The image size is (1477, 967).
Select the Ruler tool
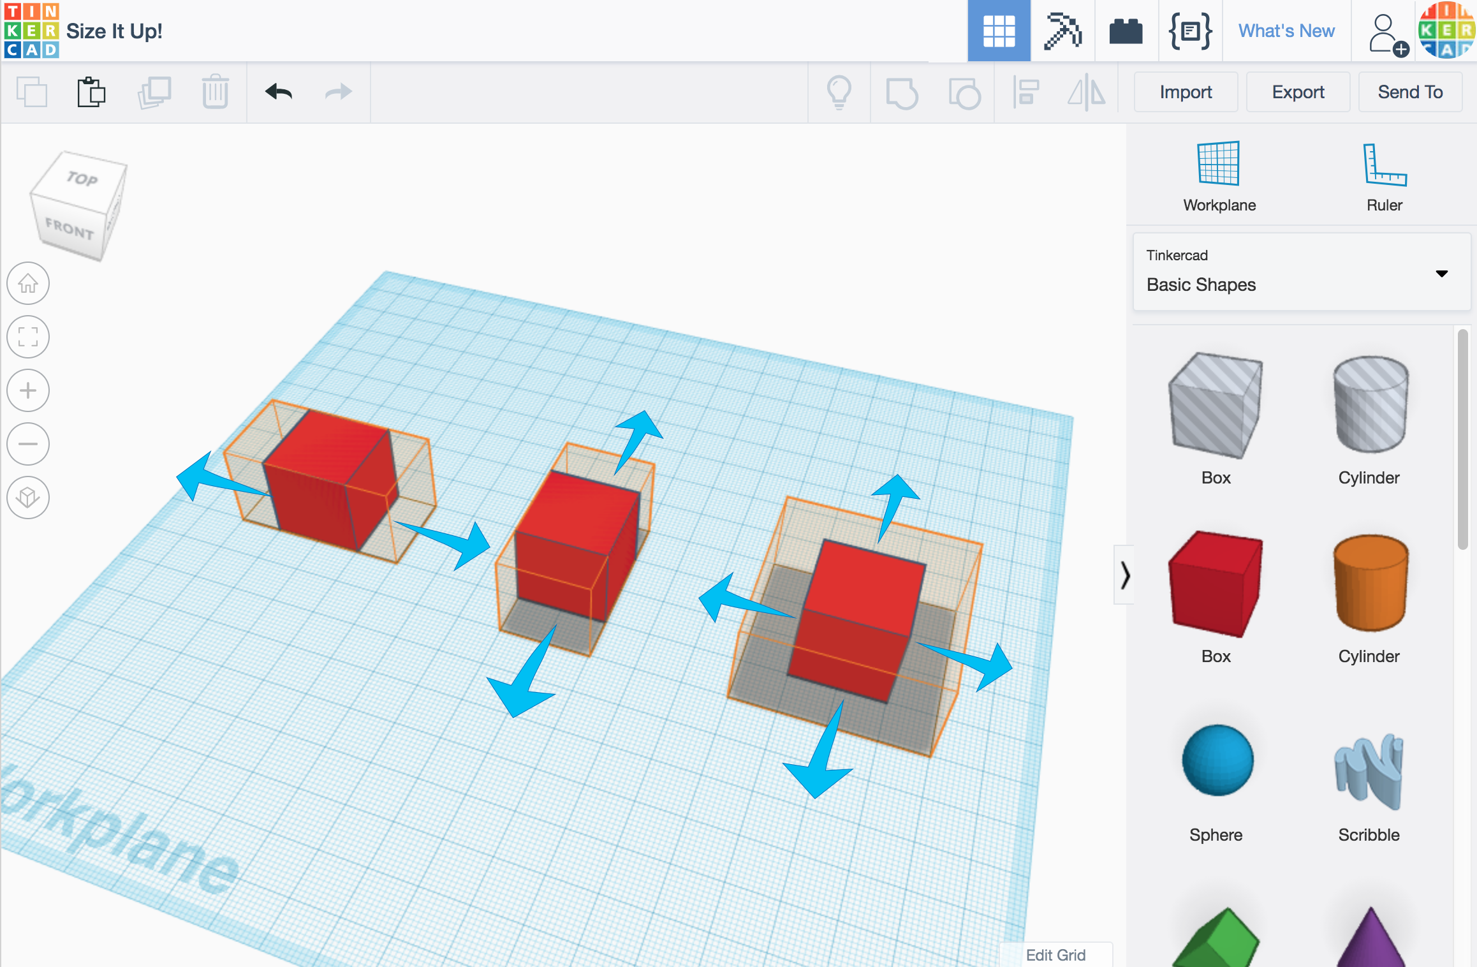[x=1385, y=176]
